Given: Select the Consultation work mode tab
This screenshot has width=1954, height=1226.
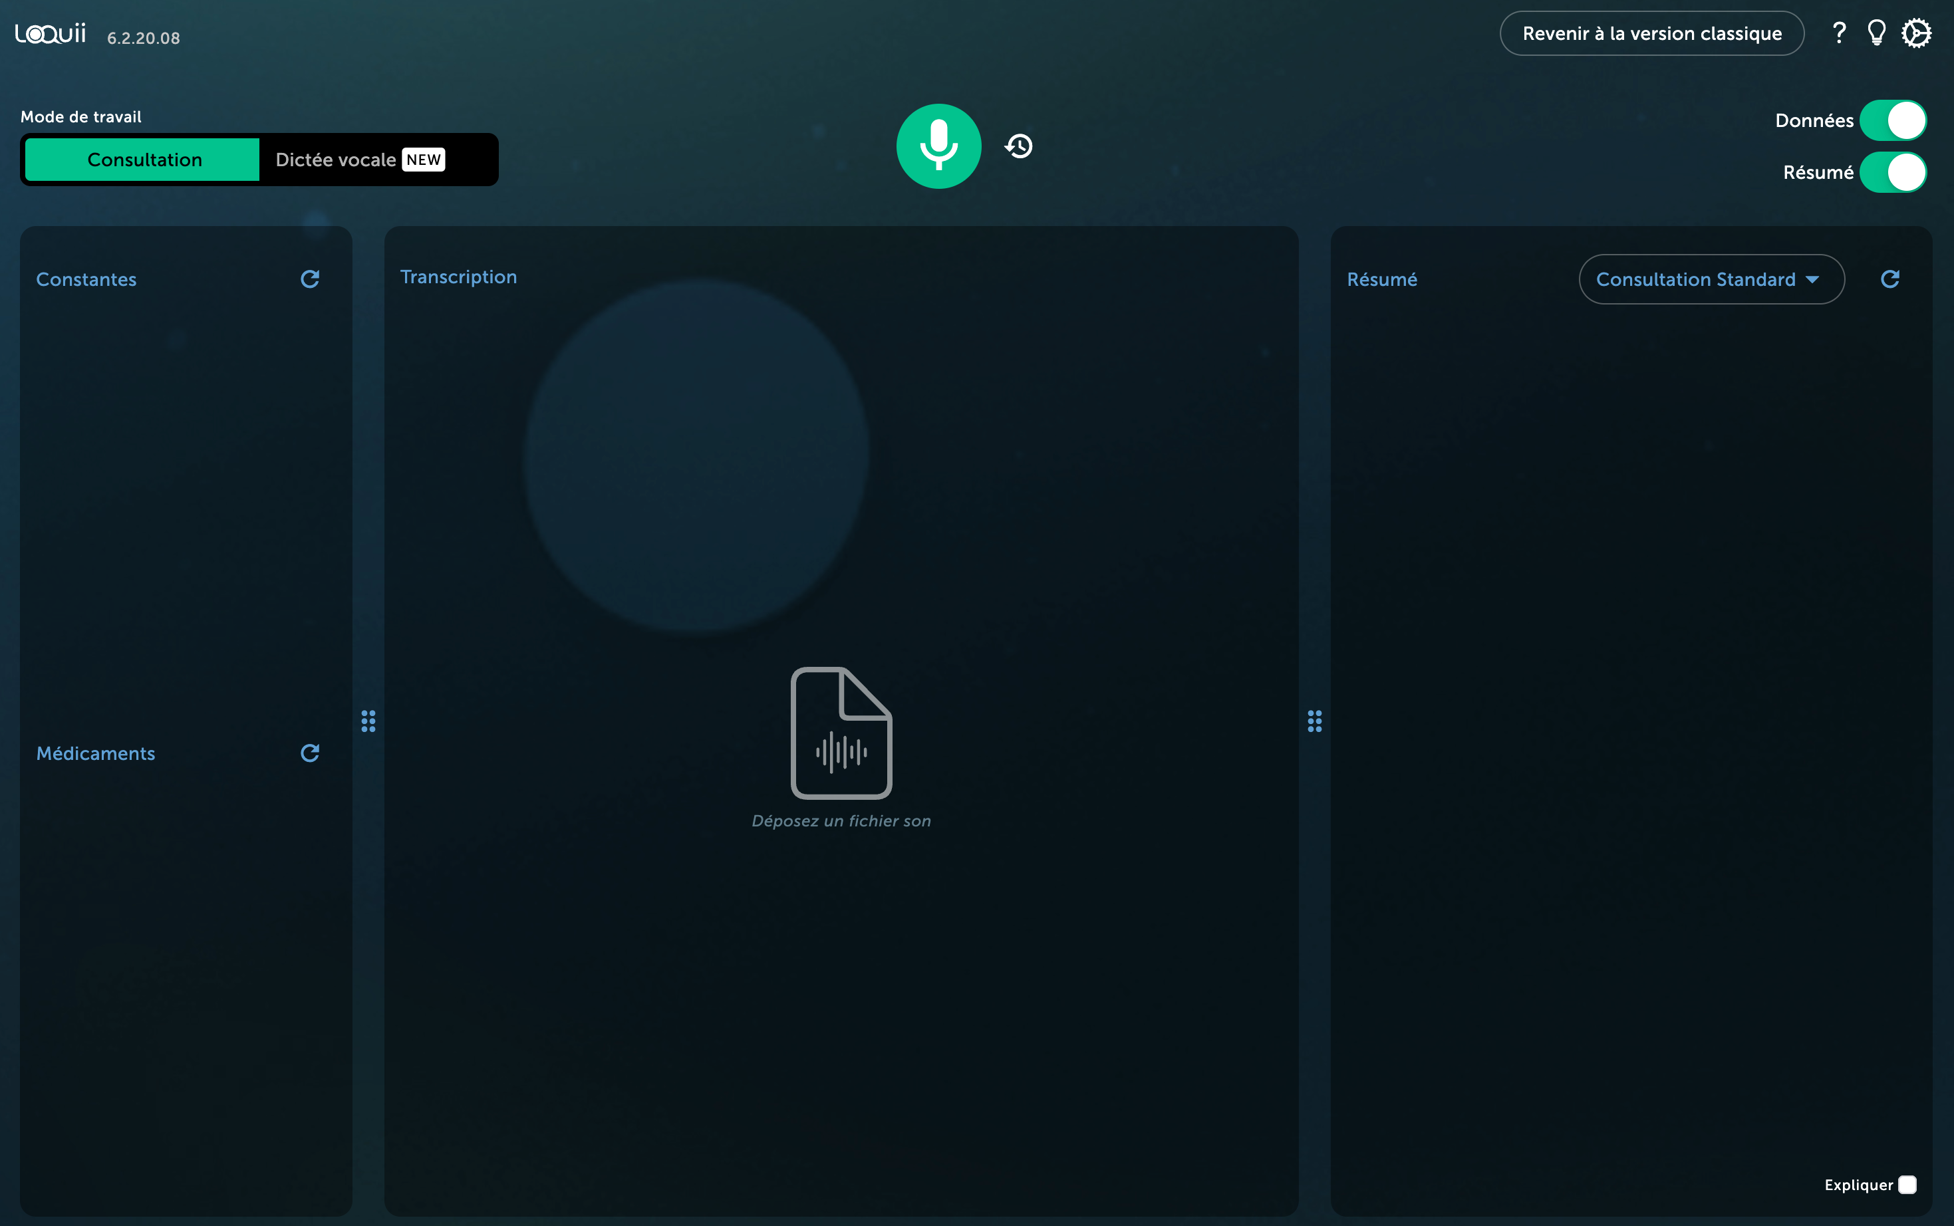Looking at the screenshot, I should coord(144,160).
